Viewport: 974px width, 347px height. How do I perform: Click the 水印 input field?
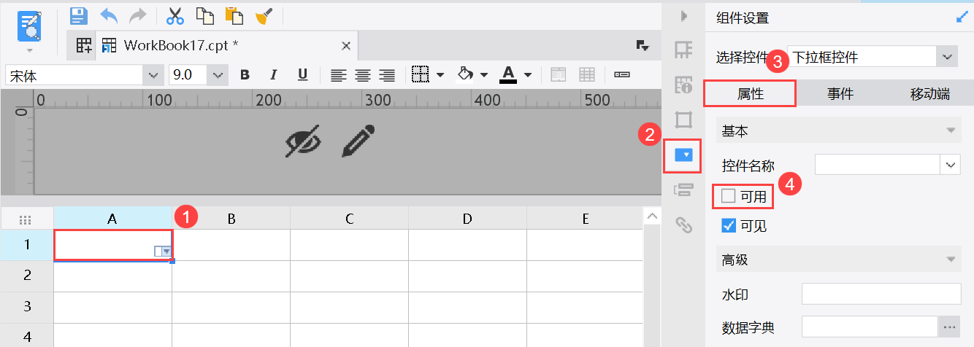click(x=881, y=294)
